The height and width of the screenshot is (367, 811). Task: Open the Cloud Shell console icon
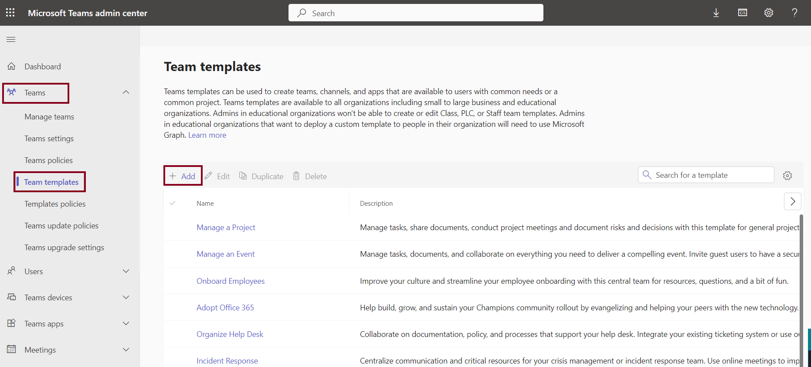tap(743, 13)
